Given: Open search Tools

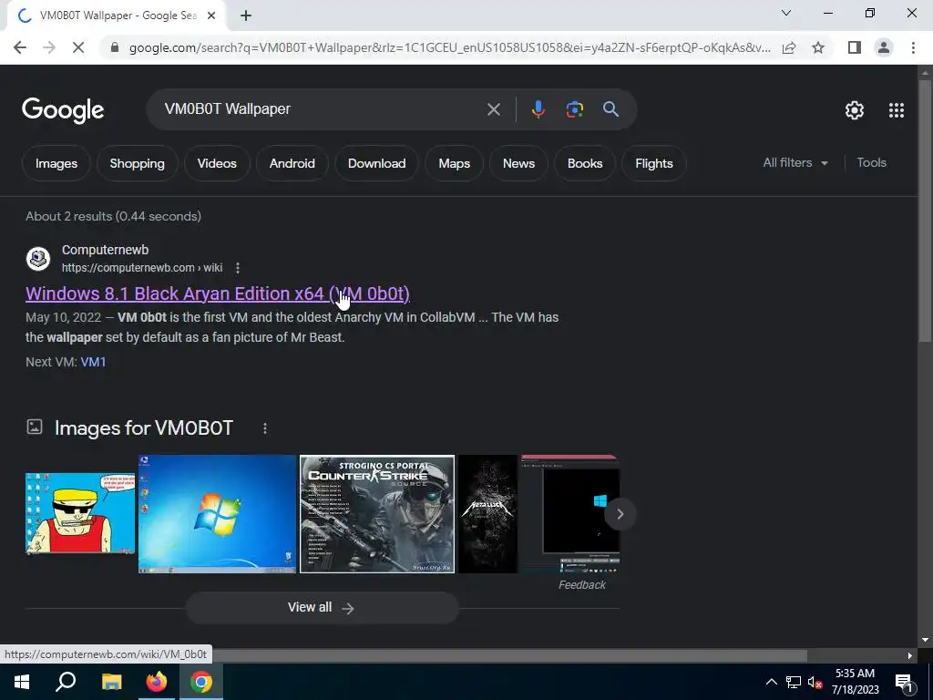Looking at the screenshot, I should coord(871,162).
